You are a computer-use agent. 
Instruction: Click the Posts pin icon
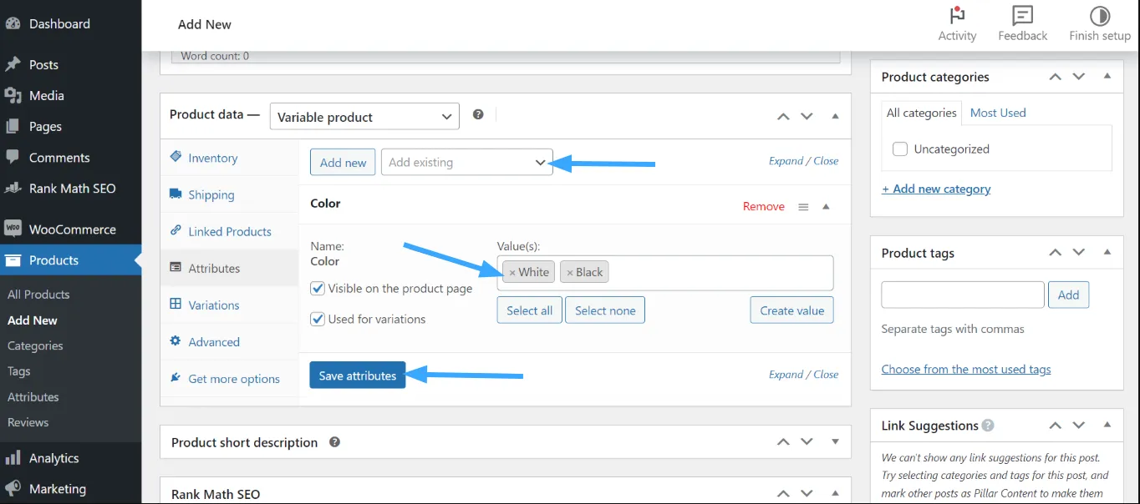coord(13,64)
